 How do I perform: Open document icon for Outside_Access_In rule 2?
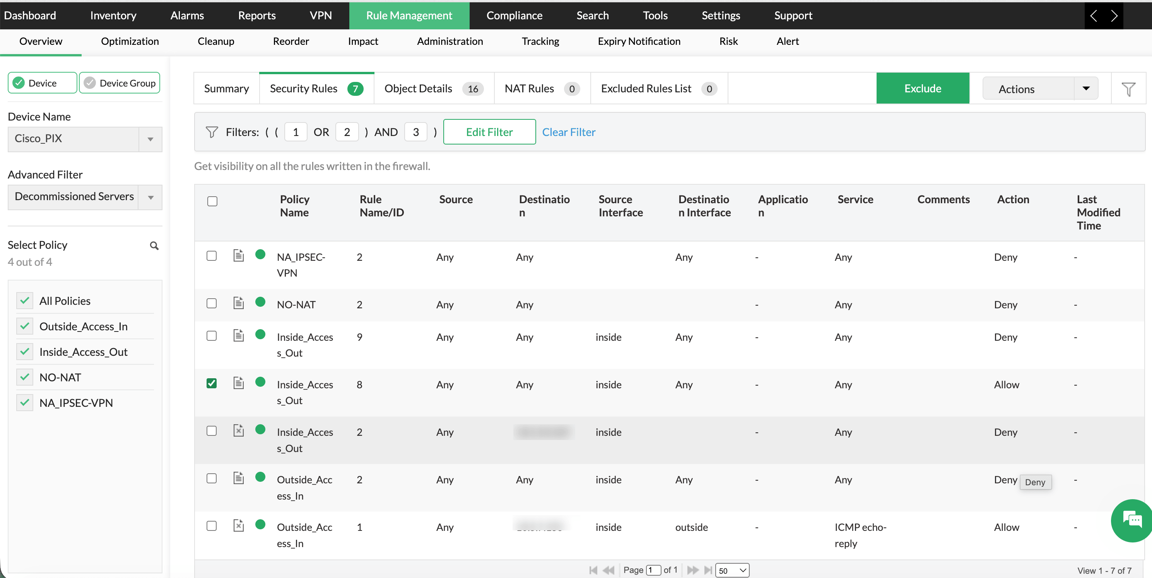[x=239, y=478]
